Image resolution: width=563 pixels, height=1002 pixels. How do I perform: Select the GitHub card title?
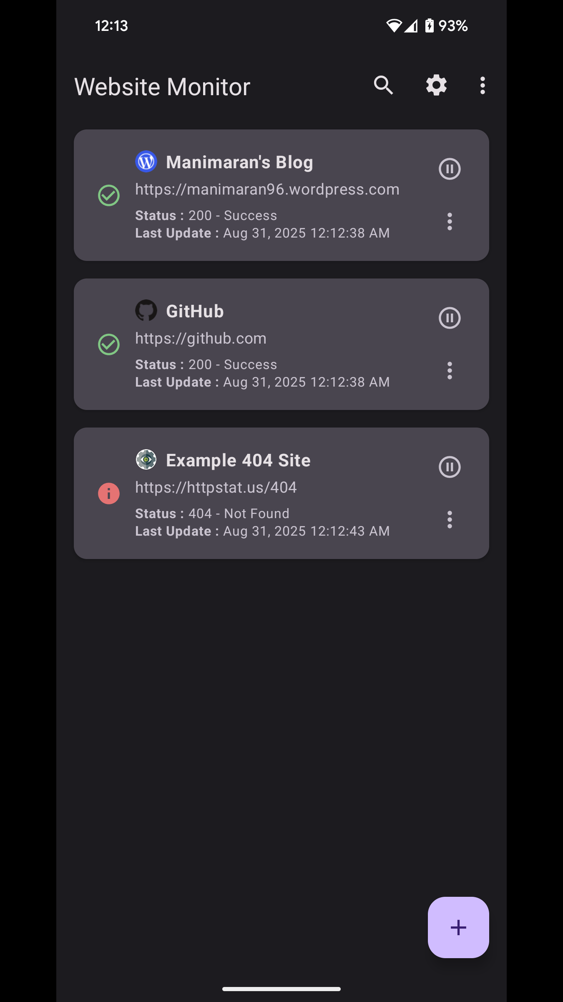195,311
